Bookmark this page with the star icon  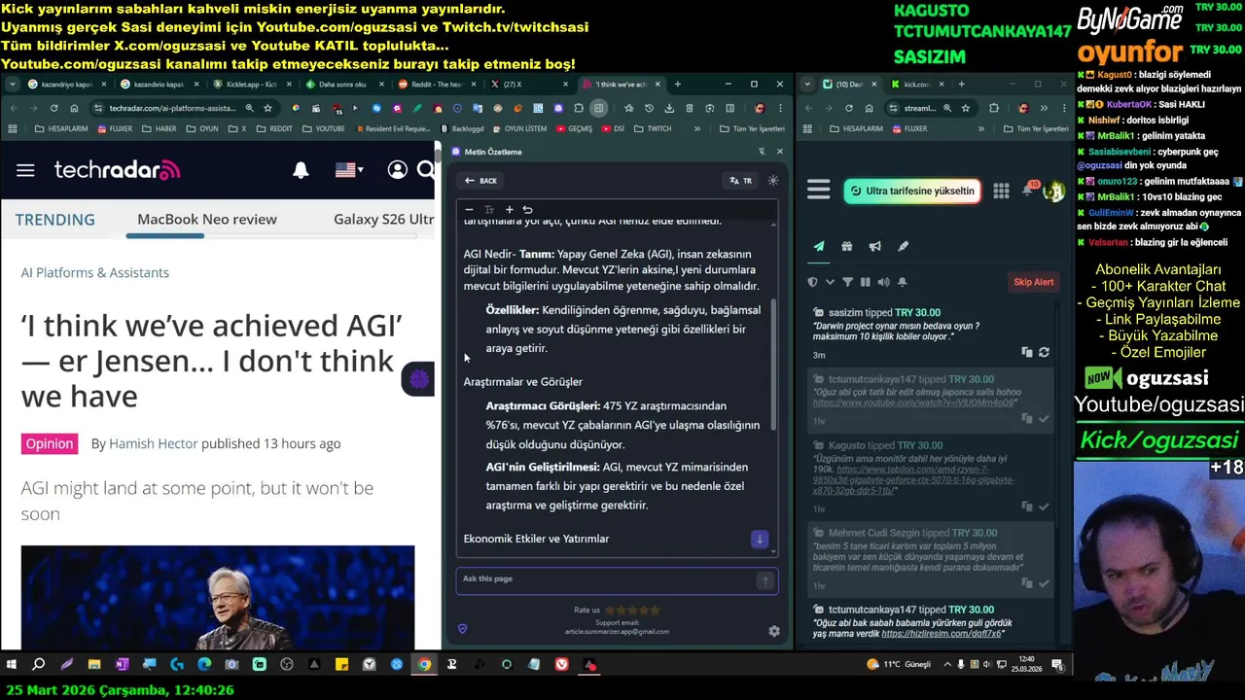[x=269, y=108]
